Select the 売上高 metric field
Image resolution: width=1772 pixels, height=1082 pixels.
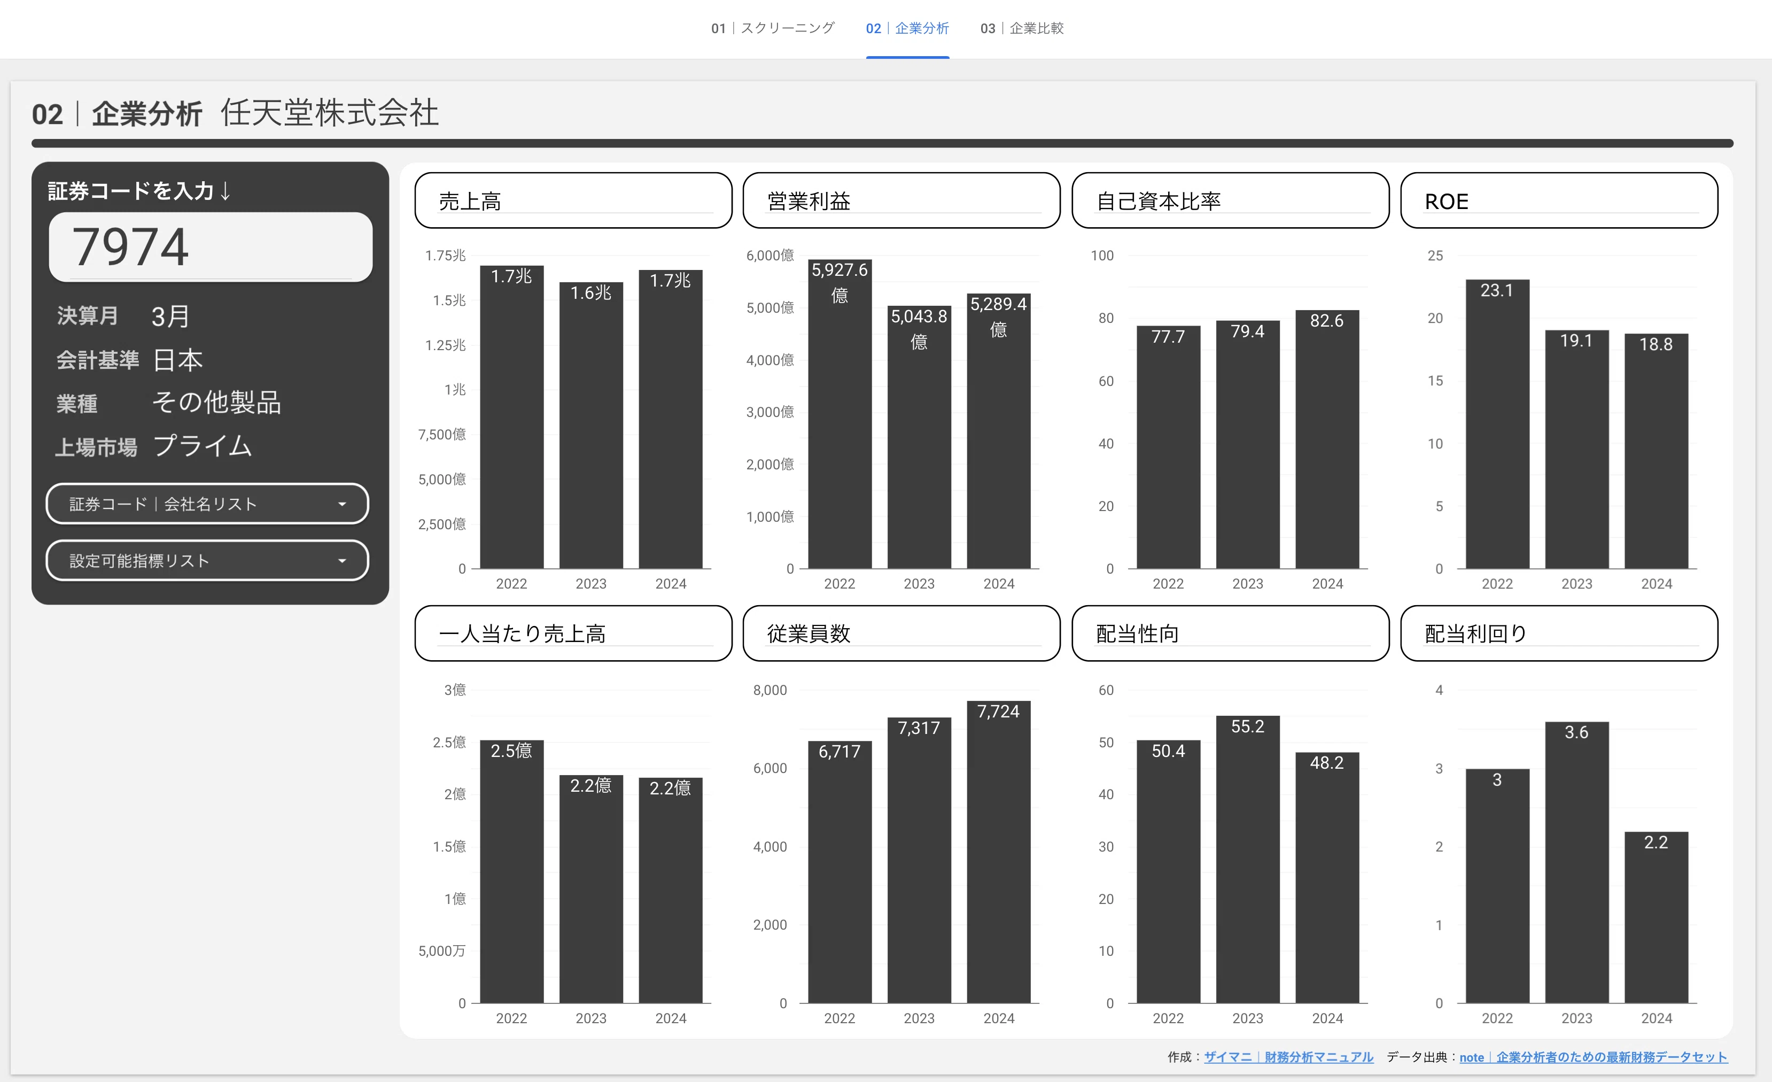[573, 200]
